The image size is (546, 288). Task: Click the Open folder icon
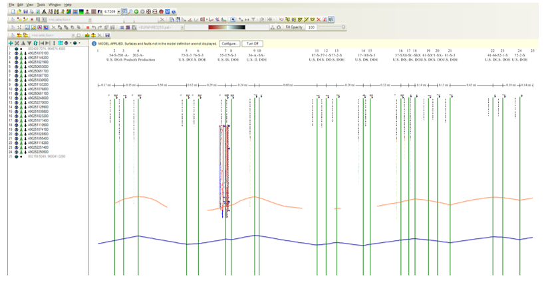19,11
